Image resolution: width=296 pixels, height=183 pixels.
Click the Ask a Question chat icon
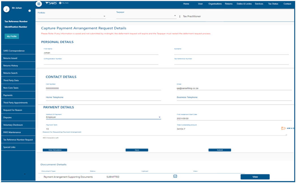click(x=283, y=128)
